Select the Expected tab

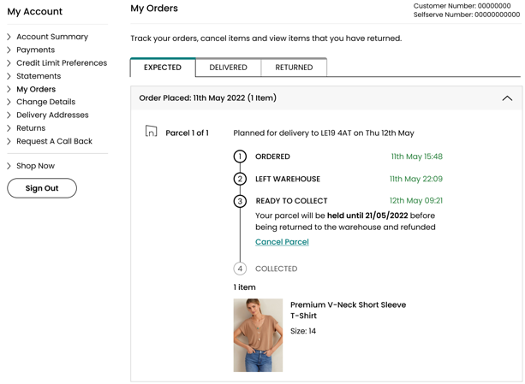(x=163, y=68)
